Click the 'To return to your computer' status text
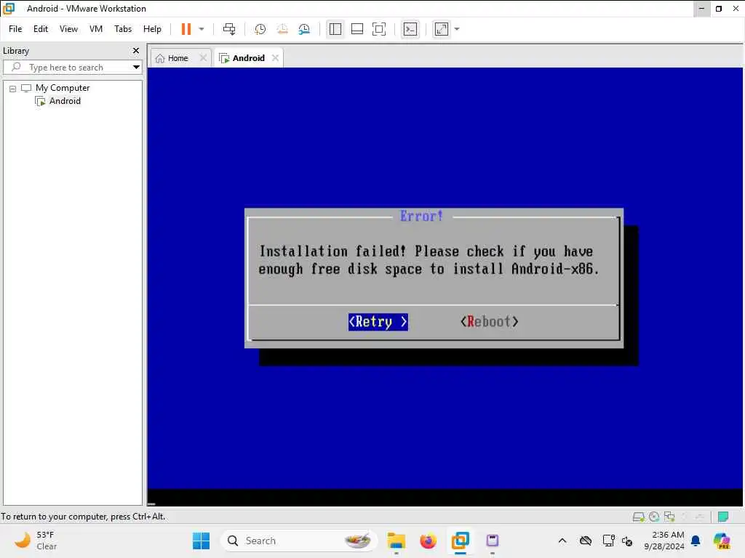 pyautogui.click(x=83, y=517)
